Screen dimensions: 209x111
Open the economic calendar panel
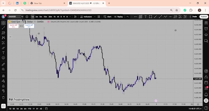point(206,82)
